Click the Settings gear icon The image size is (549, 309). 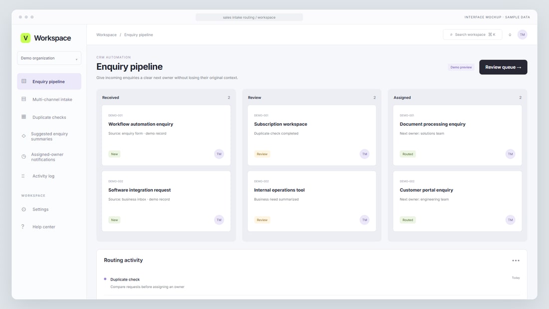tap(24, 209)
